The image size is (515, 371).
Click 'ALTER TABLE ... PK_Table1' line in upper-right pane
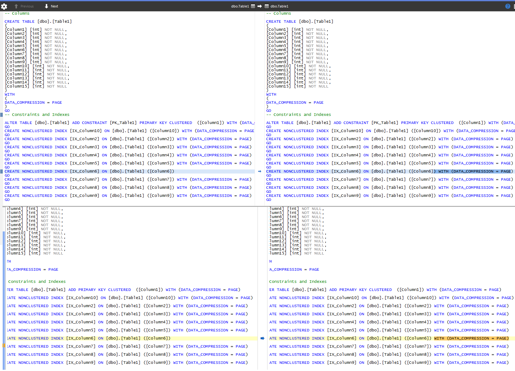390,123
